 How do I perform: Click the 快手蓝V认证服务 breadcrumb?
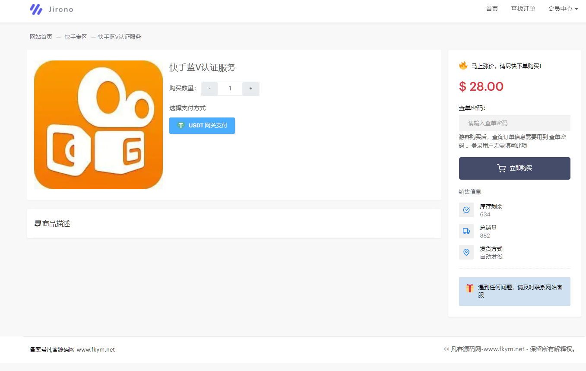(120, 37)
